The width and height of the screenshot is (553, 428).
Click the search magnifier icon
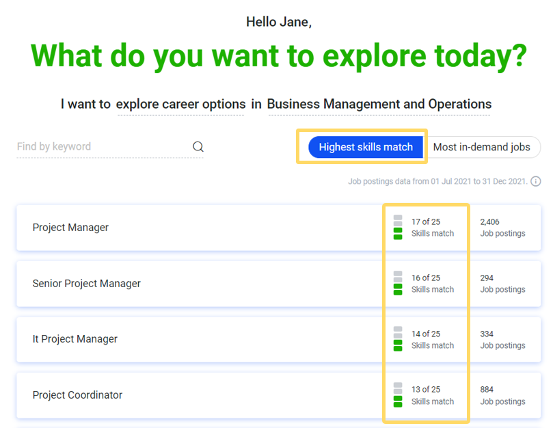tap(198, 146)
